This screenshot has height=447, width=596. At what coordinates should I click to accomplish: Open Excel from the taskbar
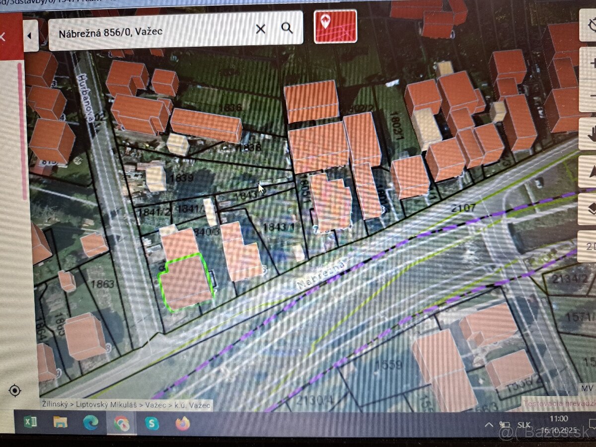click(x=30, y=423)
